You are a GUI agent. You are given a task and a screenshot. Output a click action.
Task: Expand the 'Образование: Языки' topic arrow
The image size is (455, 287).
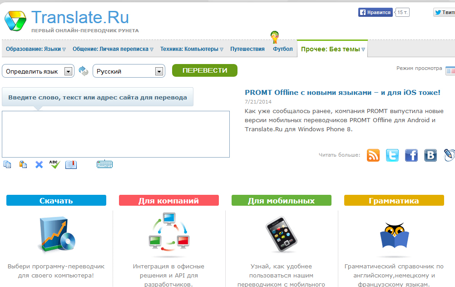tap(64, 49)
